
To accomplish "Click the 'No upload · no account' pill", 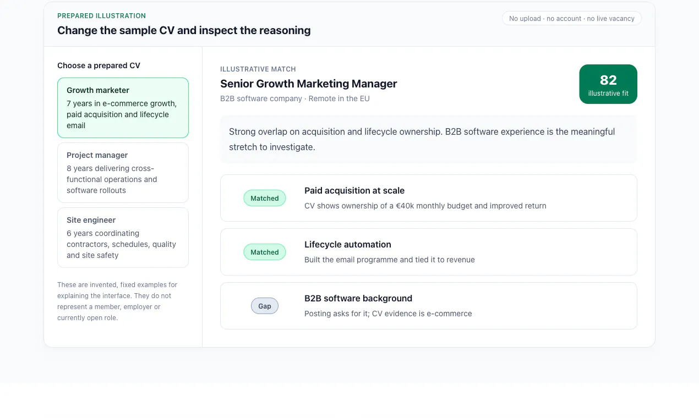I will [x=572, y=19].
